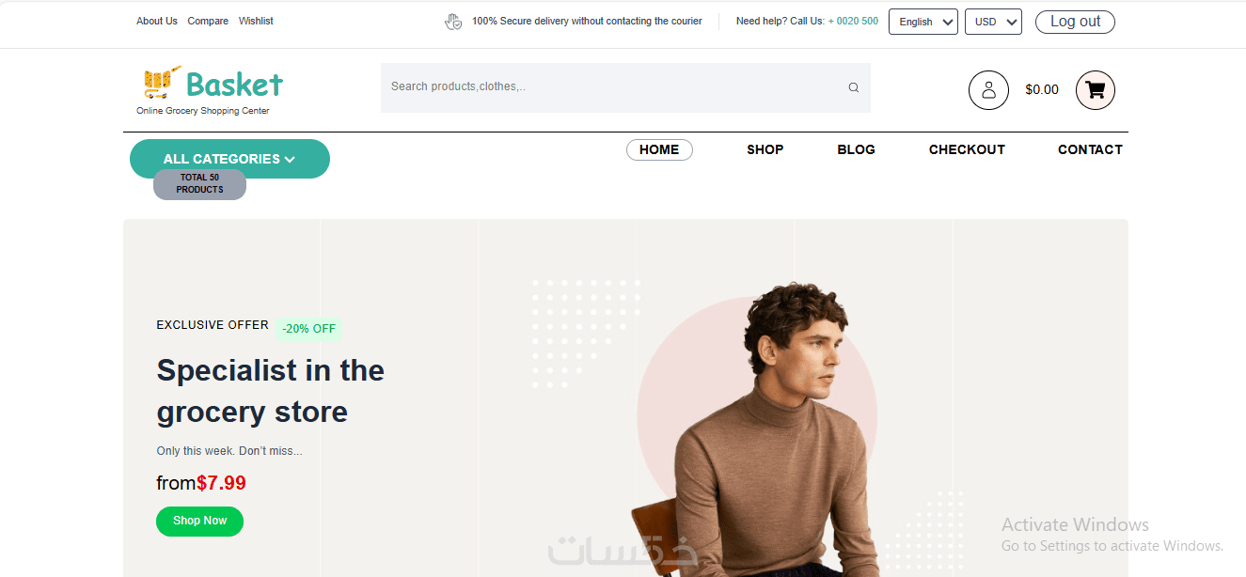Viewport: 1246px width, 577px height.
Task: Click the Log out button
Action: click(x=1075, y=22)
